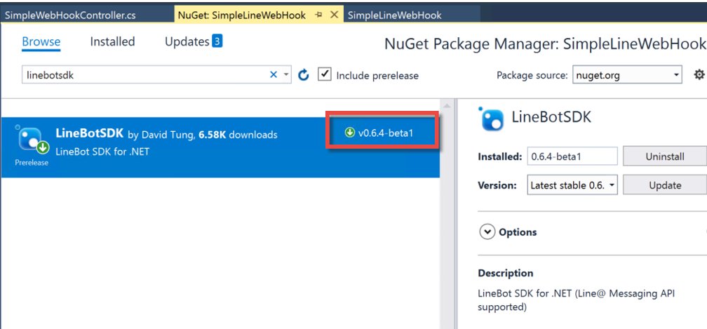Click the refresh search results icon
707x329 pixels.
304,75
